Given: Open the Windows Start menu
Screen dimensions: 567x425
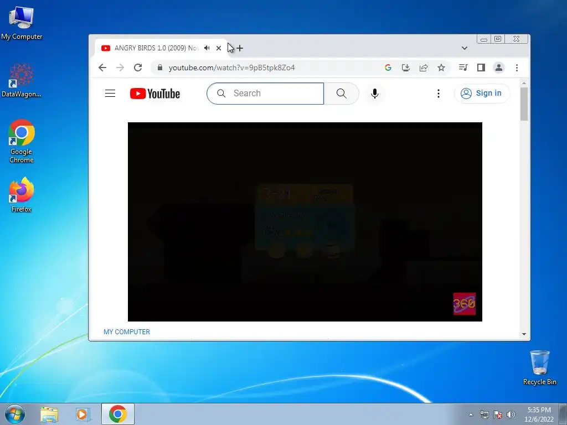Looking at the screenshot, I should click(x=15, y=414).
